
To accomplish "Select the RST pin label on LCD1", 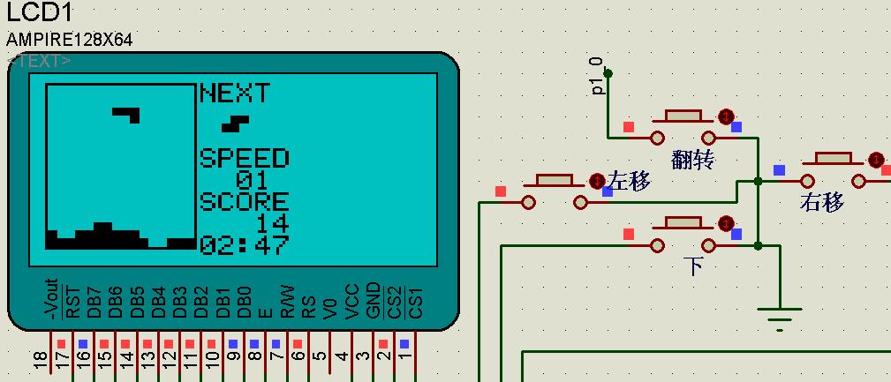I will click(73, 303).
